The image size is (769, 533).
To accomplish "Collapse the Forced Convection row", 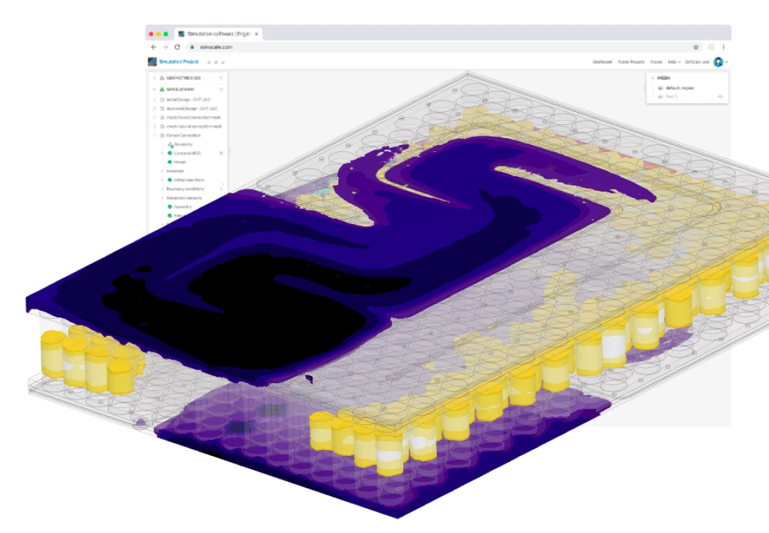I will [x=154, y=135].
